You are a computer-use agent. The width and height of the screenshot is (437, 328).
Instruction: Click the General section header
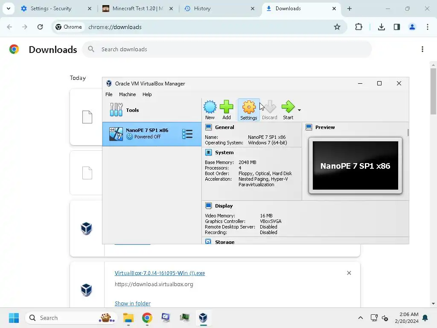(224, 127)
